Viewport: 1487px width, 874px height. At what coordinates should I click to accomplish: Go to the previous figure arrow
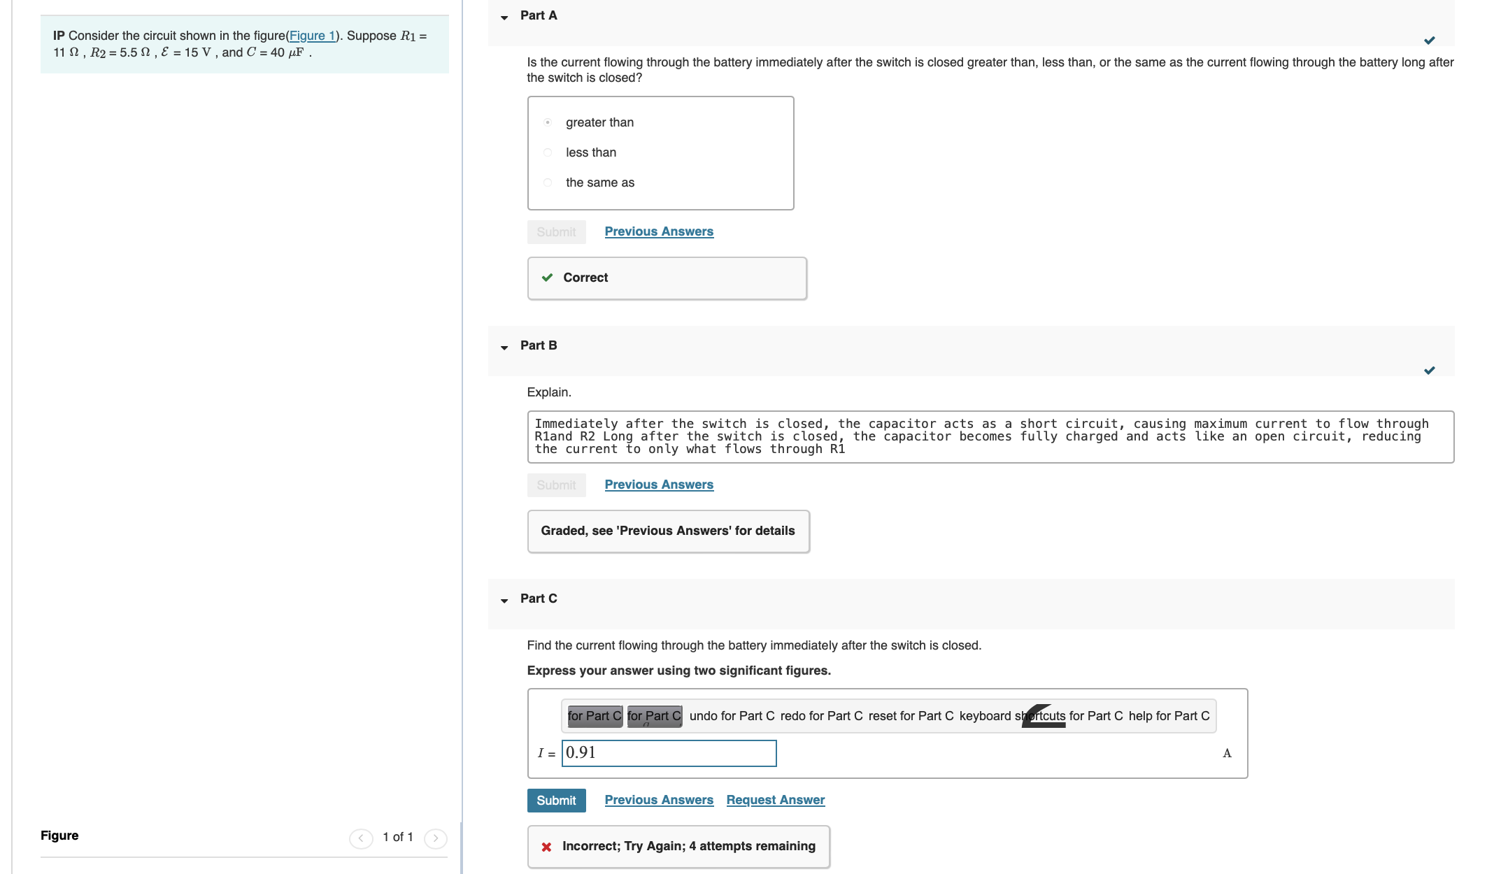(361, 838)
